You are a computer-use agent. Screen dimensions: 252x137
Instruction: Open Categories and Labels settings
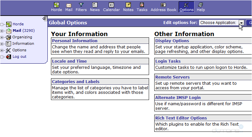point(76,82)
